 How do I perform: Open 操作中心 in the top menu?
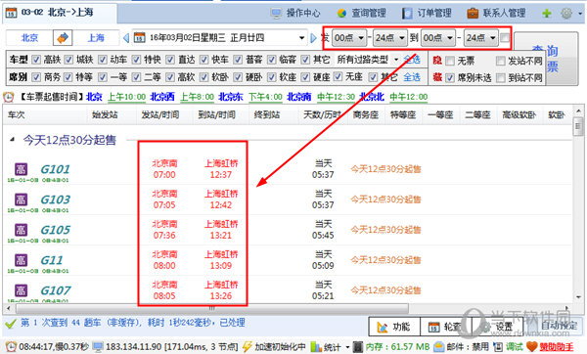pyautogui.click(x=295, y=13)
